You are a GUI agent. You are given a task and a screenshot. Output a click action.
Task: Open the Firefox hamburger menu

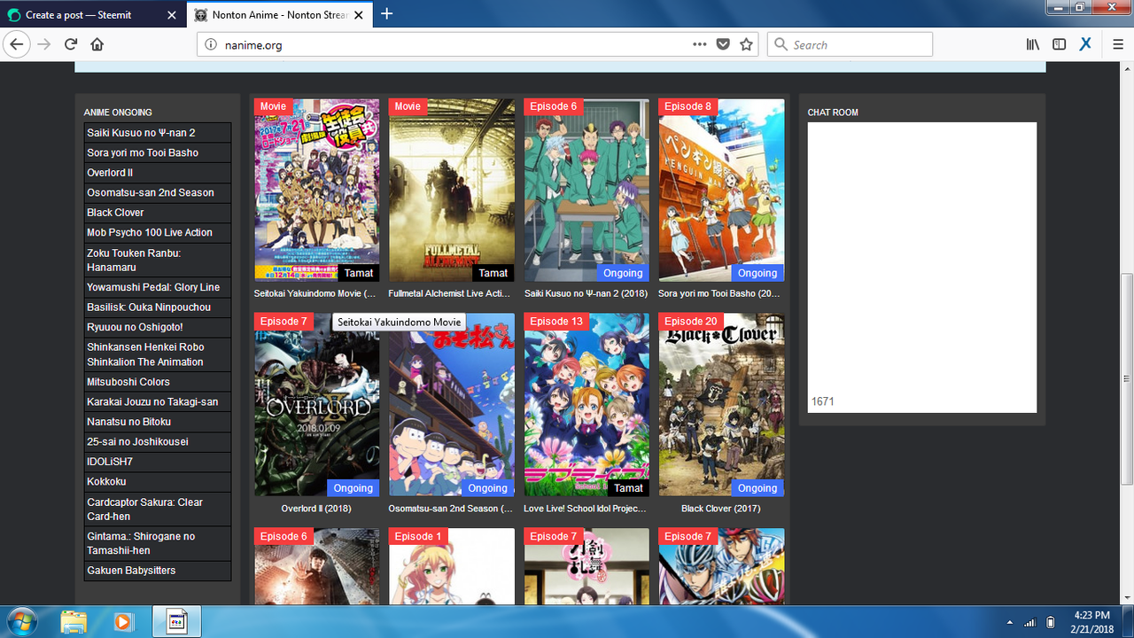click(x=1118, y=44)
